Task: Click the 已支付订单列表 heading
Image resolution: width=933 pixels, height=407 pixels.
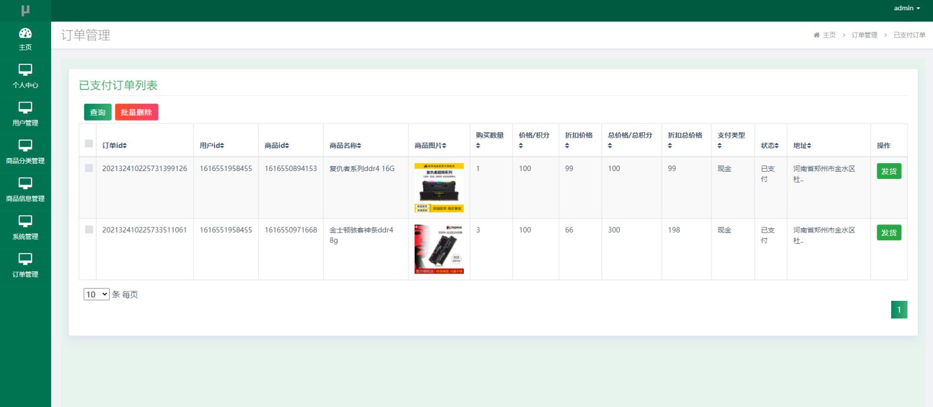Action: [x=118, y=86]
